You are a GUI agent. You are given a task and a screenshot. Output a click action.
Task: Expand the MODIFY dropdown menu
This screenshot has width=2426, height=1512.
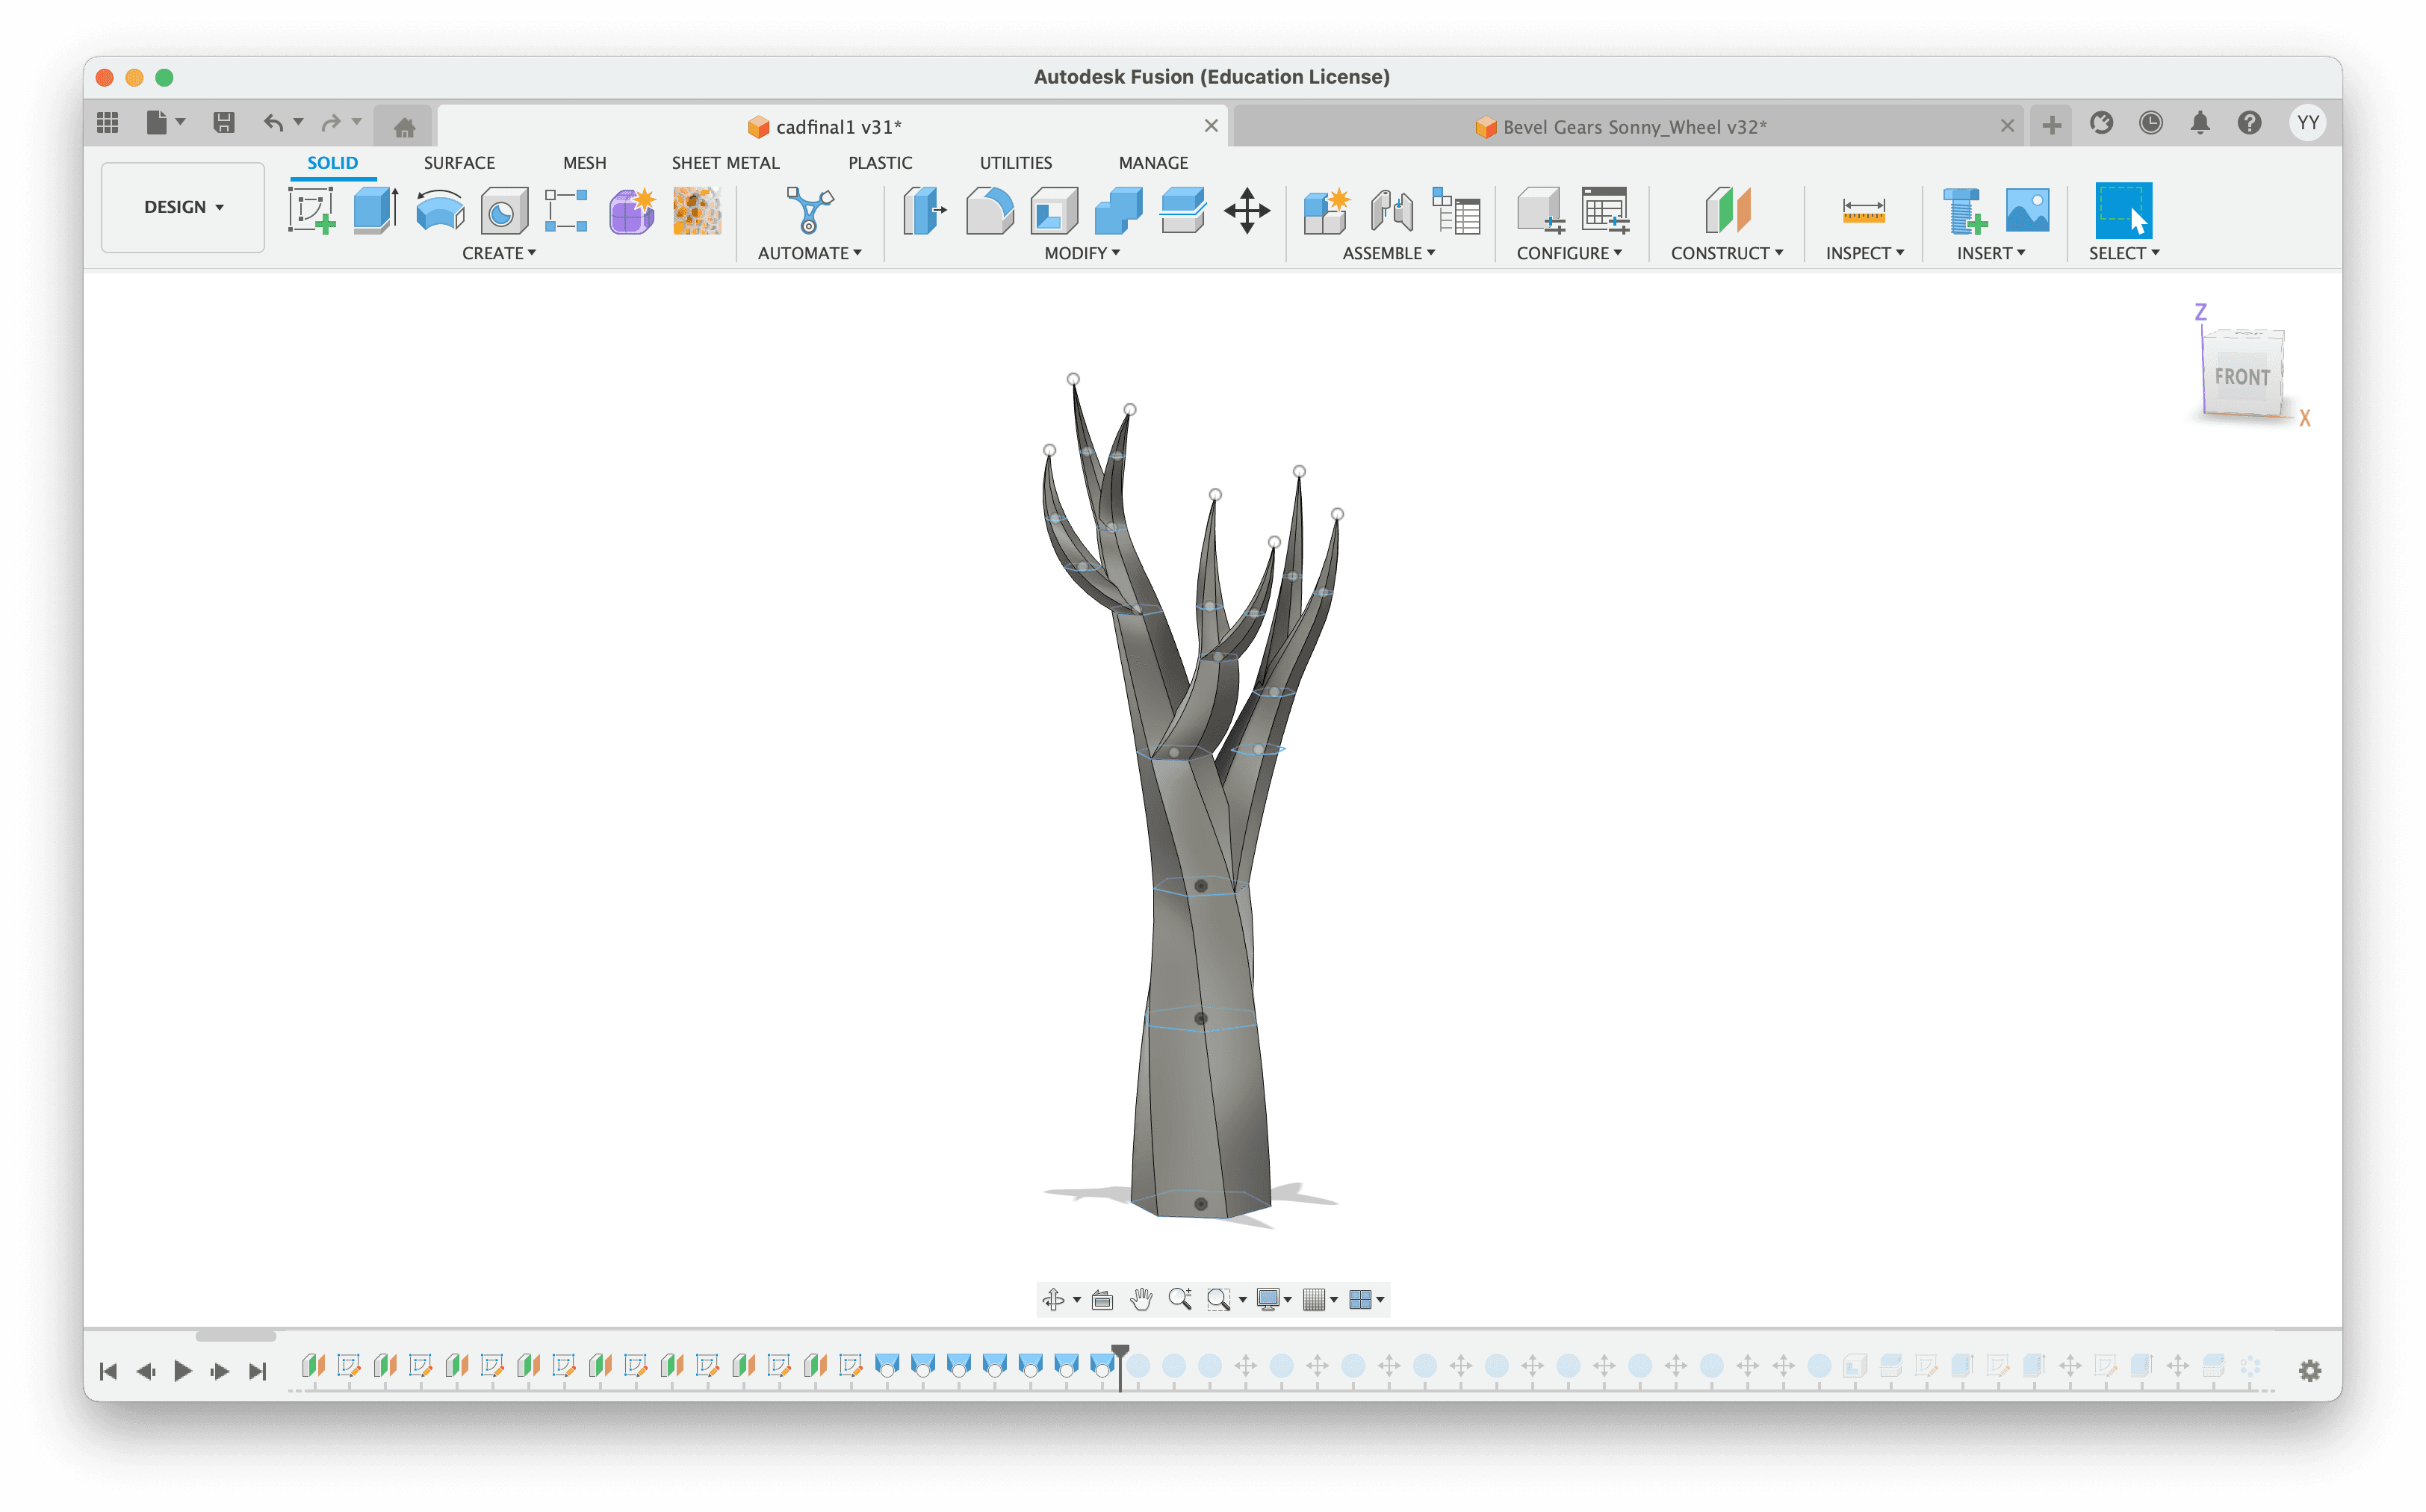click(1082, 253)
